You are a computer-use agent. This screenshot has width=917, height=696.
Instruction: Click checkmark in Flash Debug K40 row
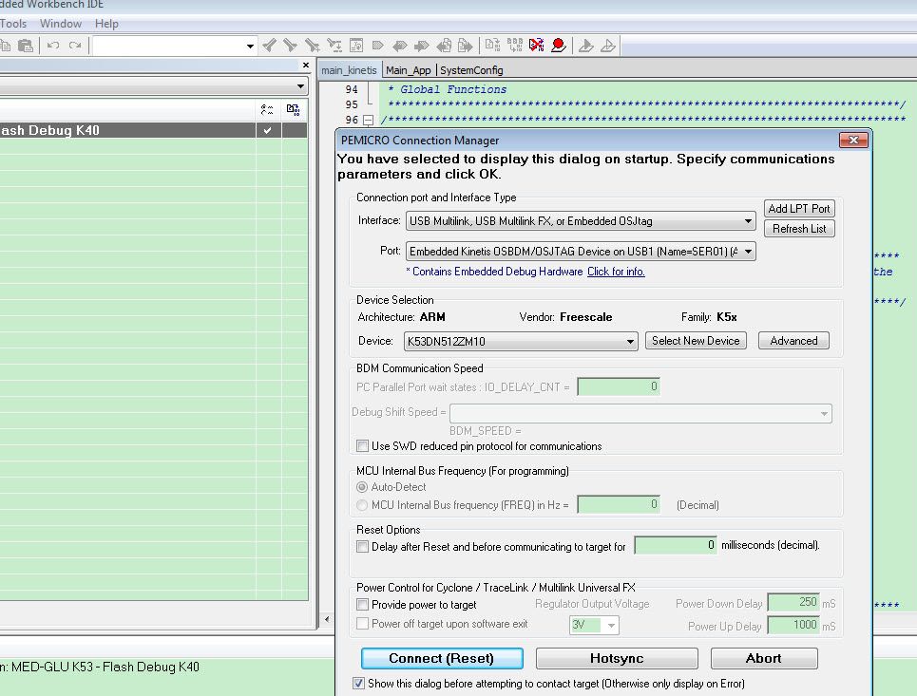pos(268,130)
